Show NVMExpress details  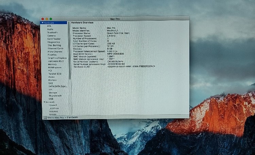55,67
